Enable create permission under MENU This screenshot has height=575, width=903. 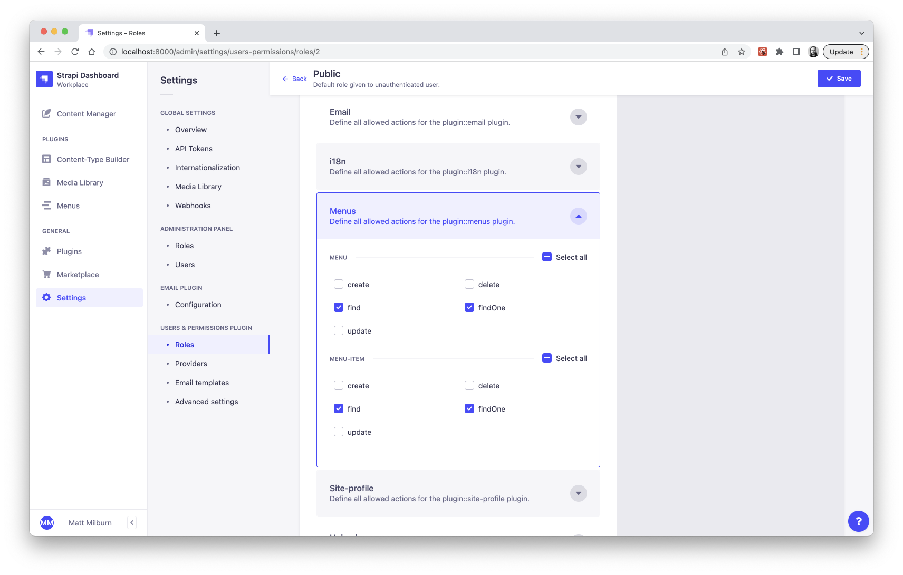click(x=339, y=285)
